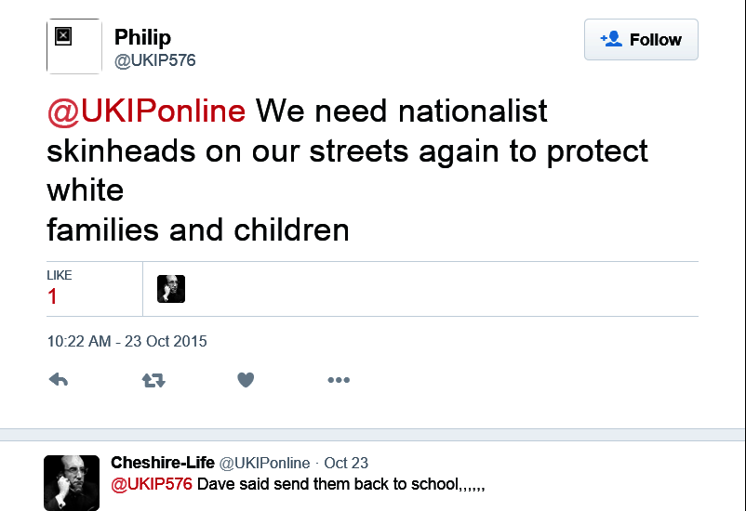Open the display name Philip in the header
This screenshot has width=746, height=511.
pos(142,37)
